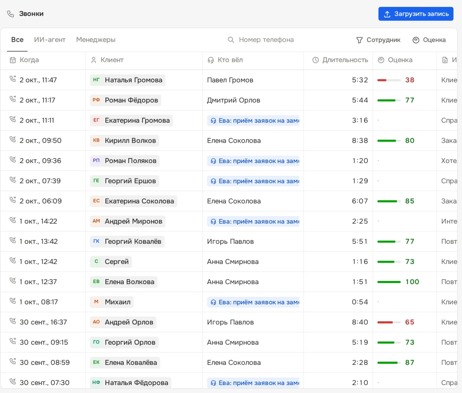The image size is (462, 393).
Task: Click the date 30 сент., 09:15
Action: pos(44,343)
